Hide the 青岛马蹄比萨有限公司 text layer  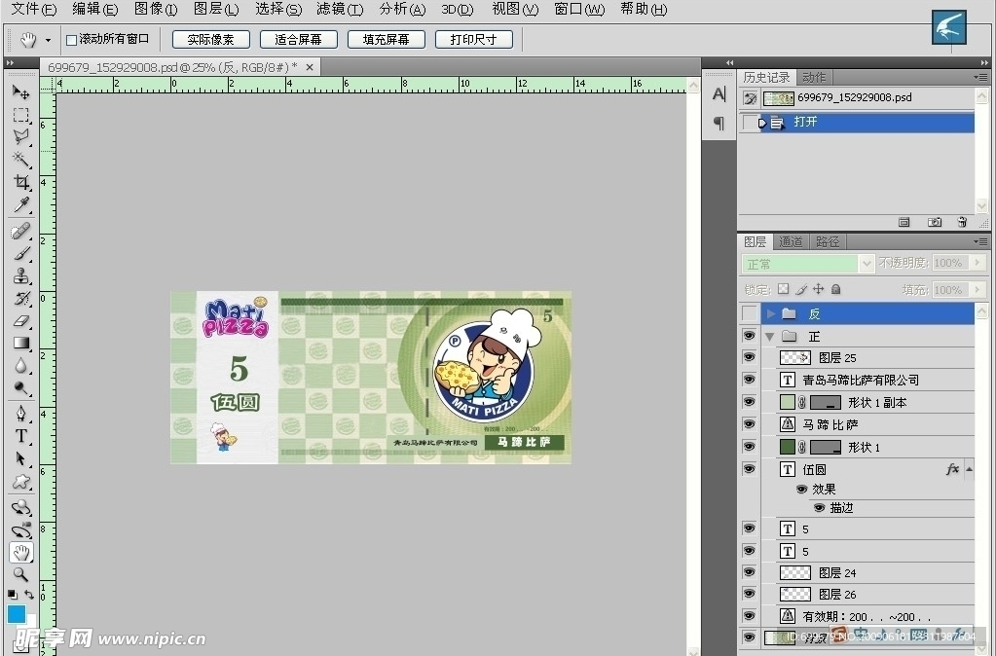pyautogui.click(x=750, y=380)
